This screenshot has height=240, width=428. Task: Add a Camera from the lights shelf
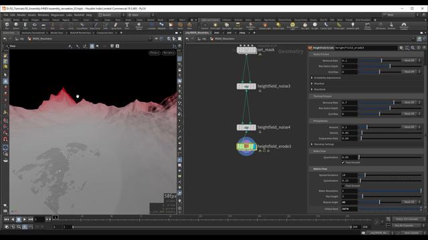coord(205,26)
